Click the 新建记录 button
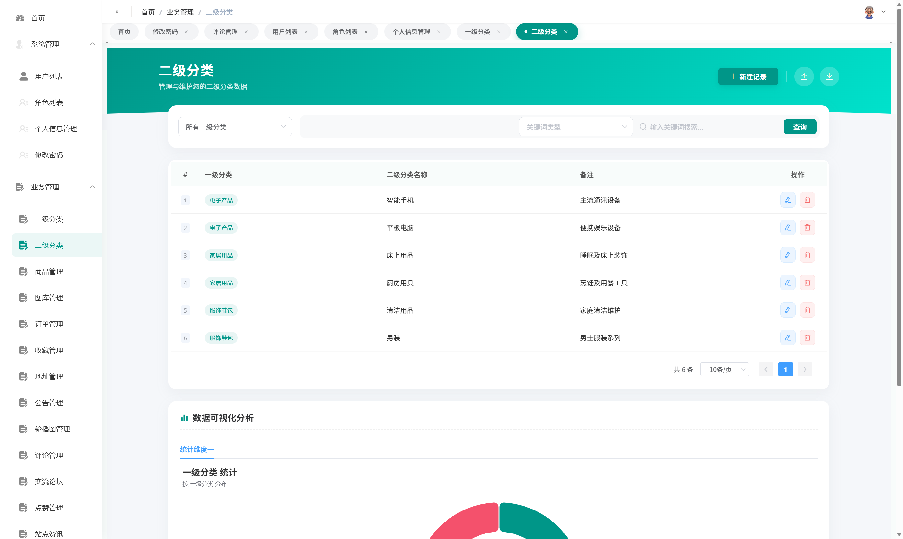The width and height of the screenshot is (903, 539). tap(747, 76)
